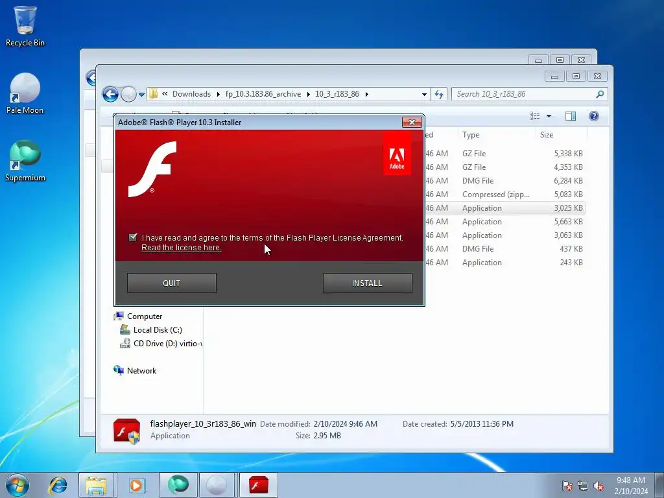
Task: Open the recent locations dropdown arrow
Action: (x=141, y=95)
